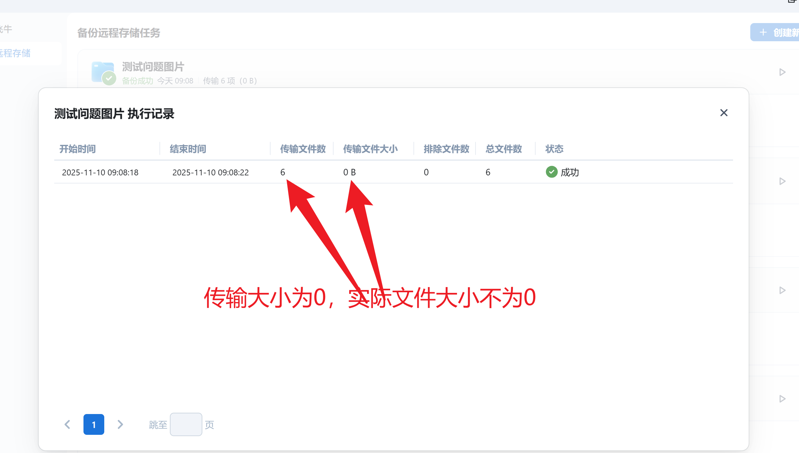
Task: Select the 2025-11-10 09:08:18 record row
Action: tap(100, 172)
